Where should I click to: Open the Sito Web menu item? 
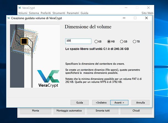tap(147, 13)
